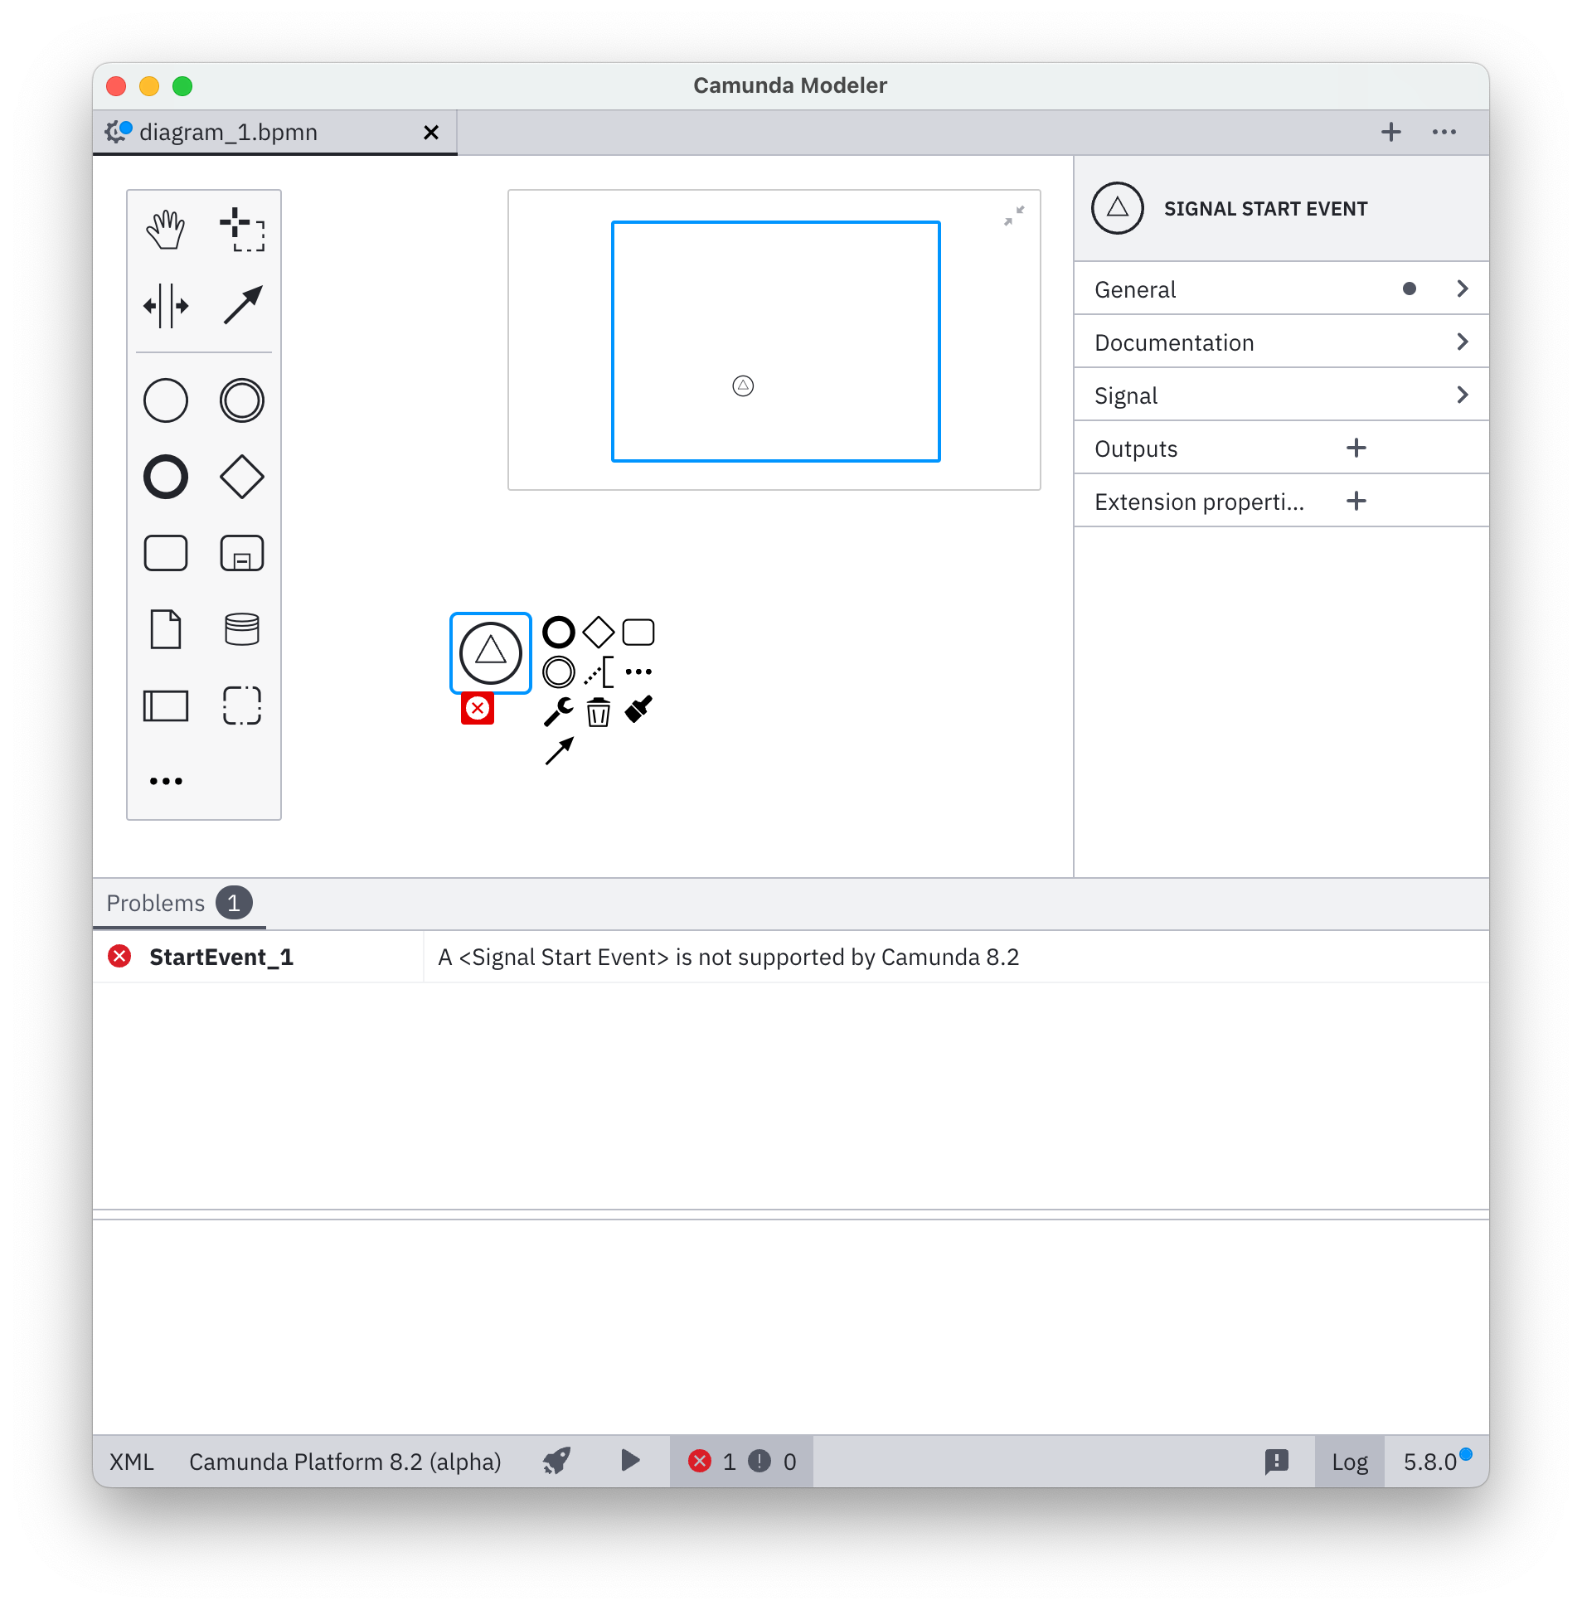Click the StartEvent_1 error entry

pos(221,956)
